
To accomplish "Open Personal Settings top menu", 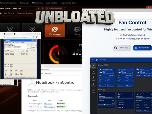I will coord(8,3).
